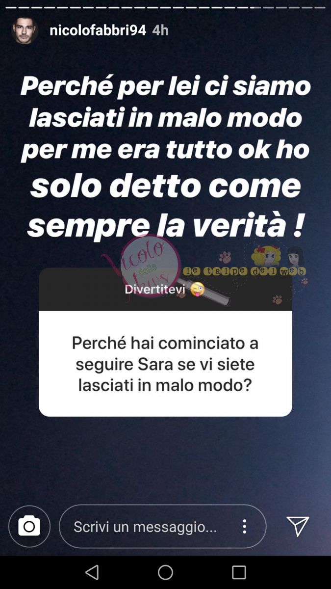Tap the last segment of story progress
Screen dimensions: 331x589
point(320,7)
